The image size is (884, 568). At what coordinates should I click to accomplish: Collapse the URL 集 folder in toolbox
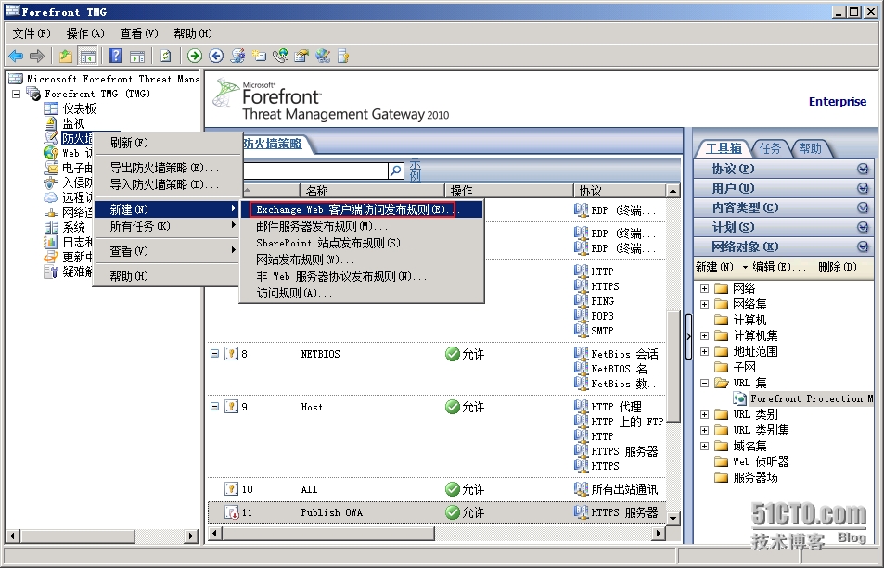(x=705, y=383)
